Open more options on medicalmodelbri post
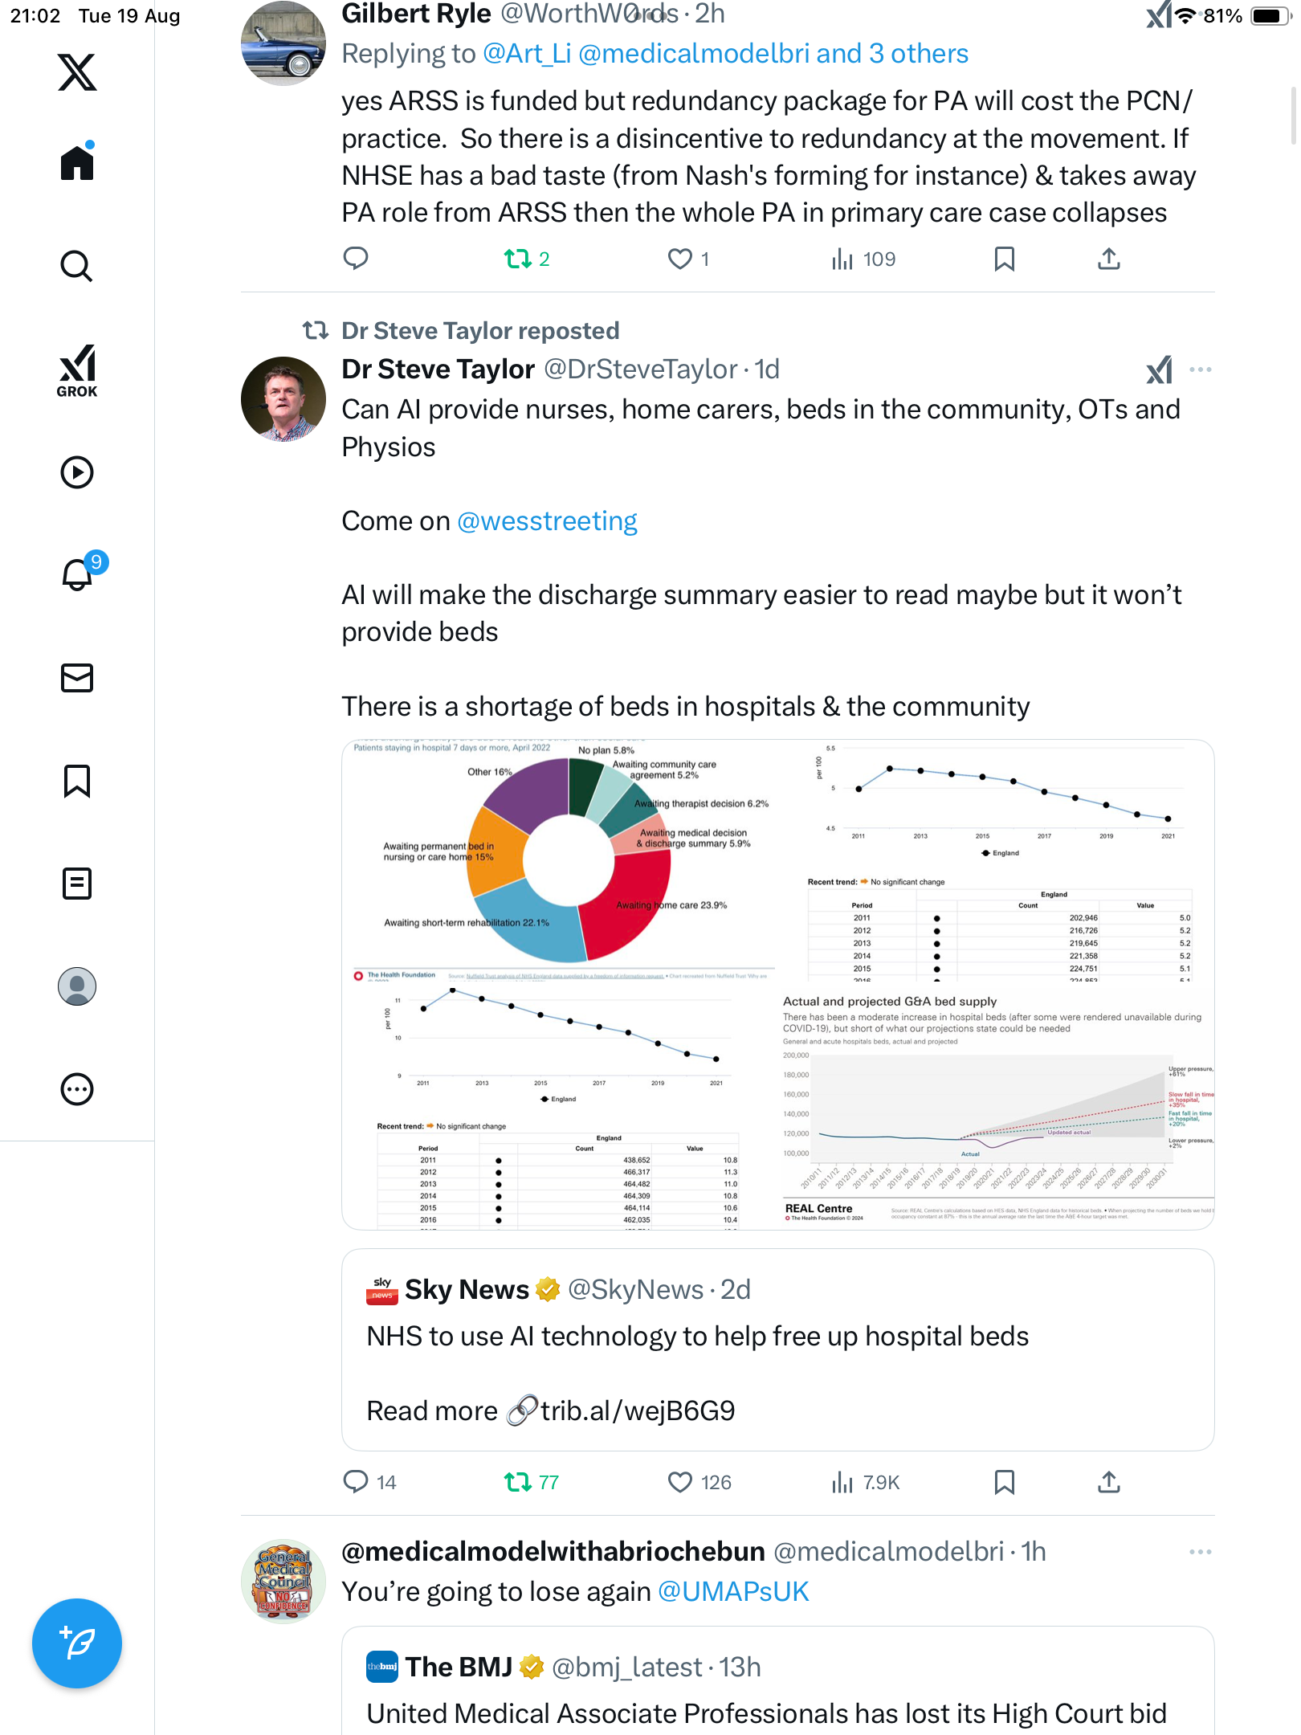The image size is (1301, 1735). [x=1200, y=1552]
